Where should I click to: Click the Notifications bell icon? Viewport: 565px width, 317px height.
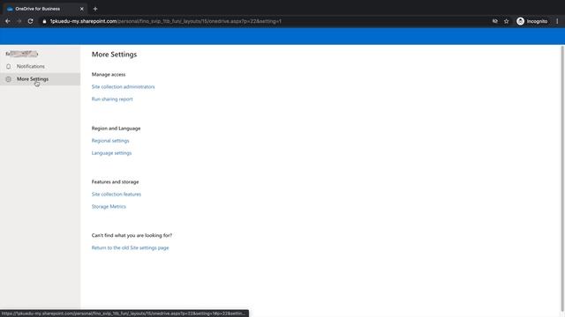point(9,67)
